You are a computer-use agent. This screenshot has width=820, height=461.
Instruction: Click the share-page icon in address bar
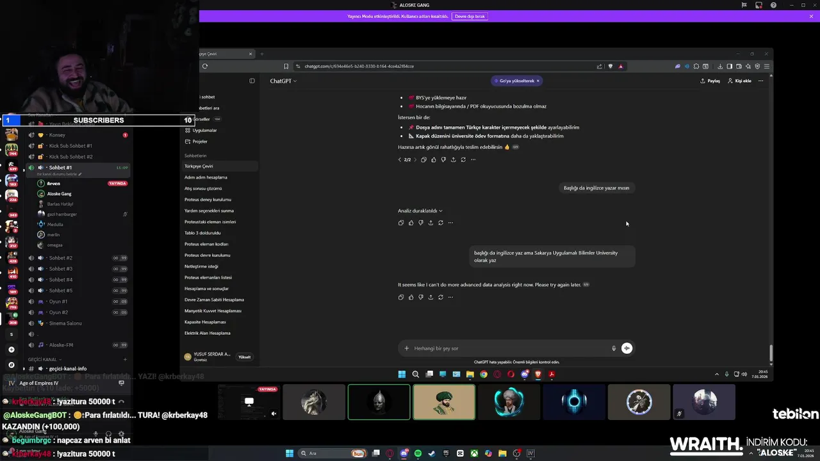pos(599,66)
